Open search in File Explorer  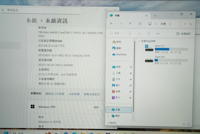click(x=191, y=24)
